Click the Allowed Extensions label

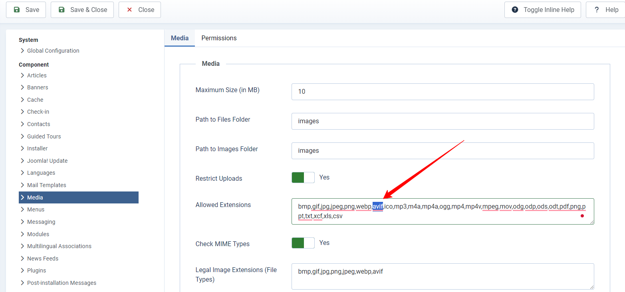223,205
